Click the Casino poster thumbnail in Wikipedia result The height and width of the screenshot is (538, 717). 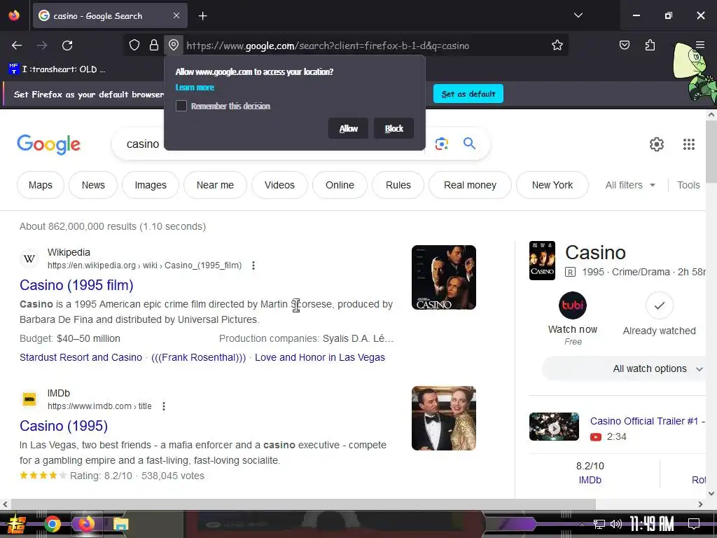443,277
